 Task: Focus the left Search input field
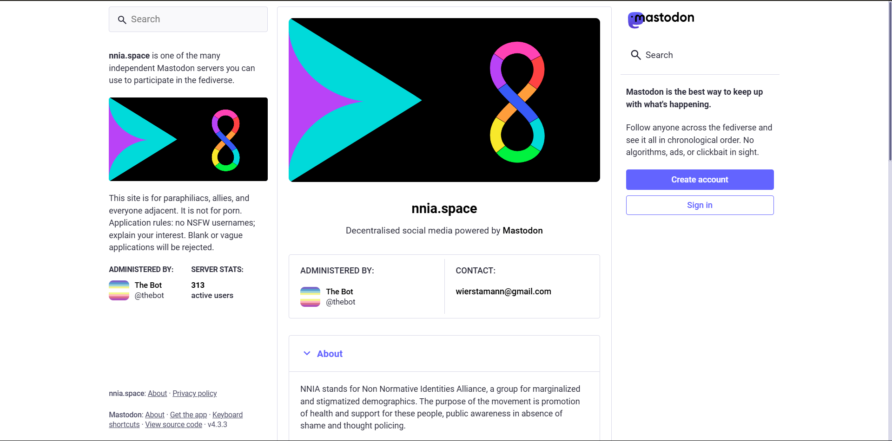(x=188, y=19)
